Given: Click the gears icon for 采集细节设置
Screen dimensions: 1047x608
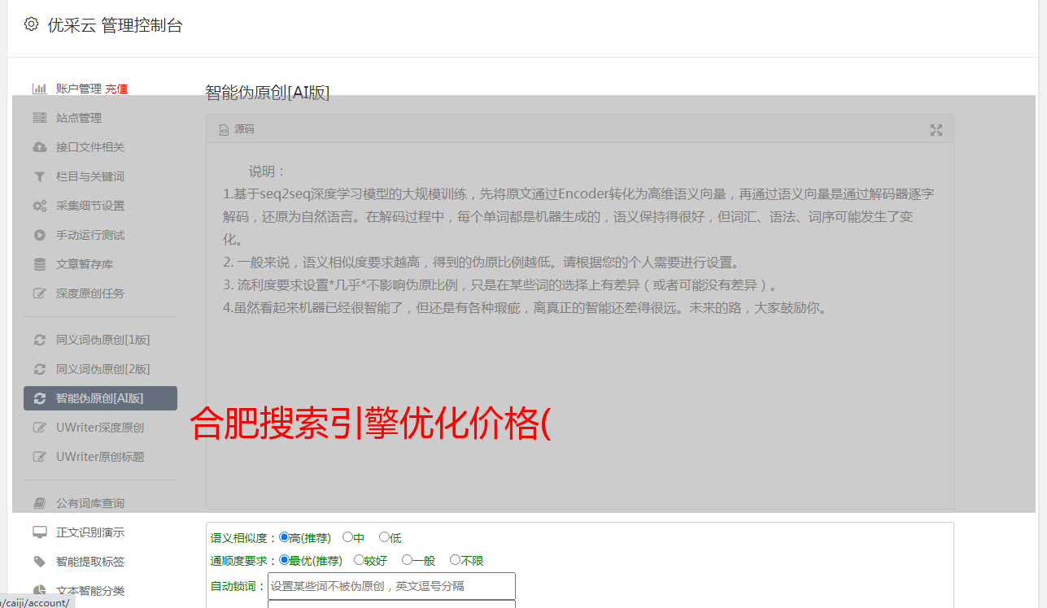Looking at the screenshot, I should click(x=39, y=206).
